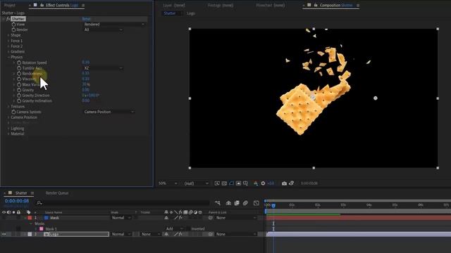Click the parent pick whip for Mask layer
This screenshot has width=451, height=253.
[x=211, y=218]
